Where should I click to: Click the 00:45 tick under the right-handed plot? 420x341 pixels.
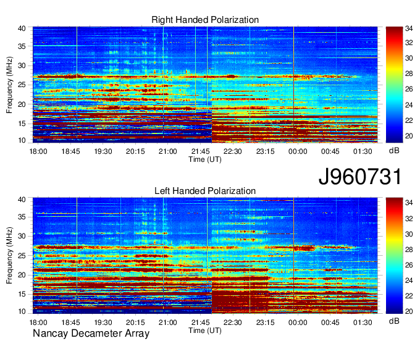point(330,151)
